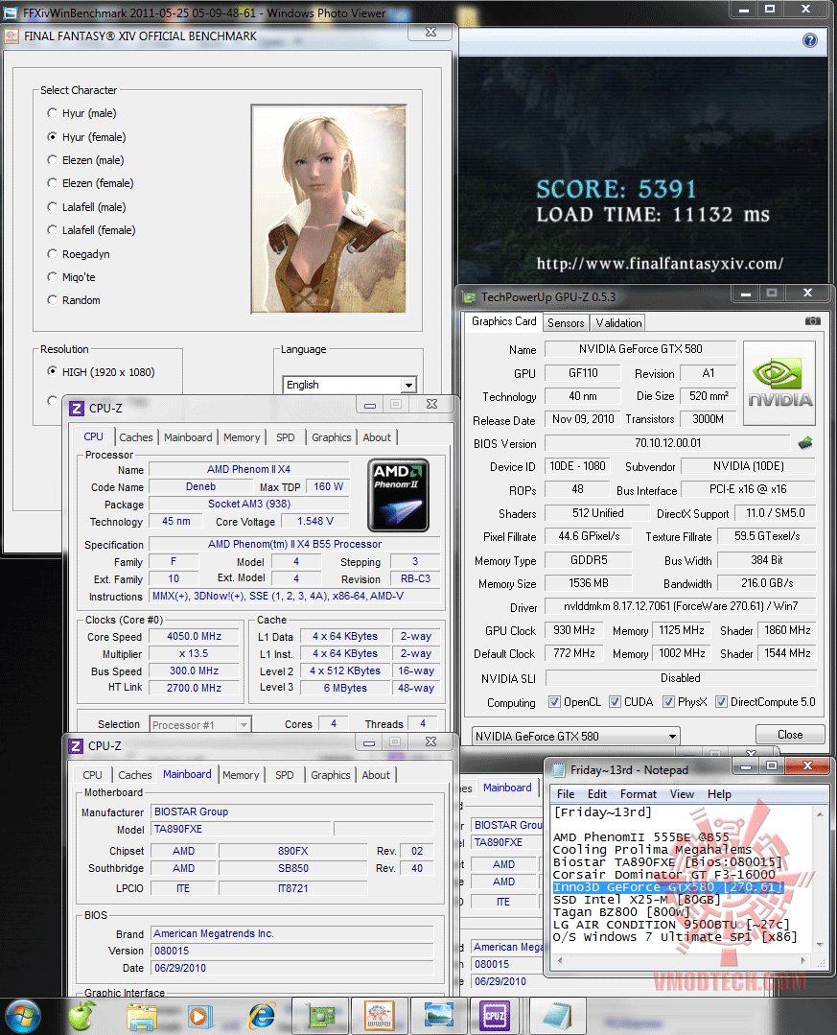This screenshot has height=1035, width=837.
Task: Open the SPD tab in upper CPU-Z
Action: 286,437
